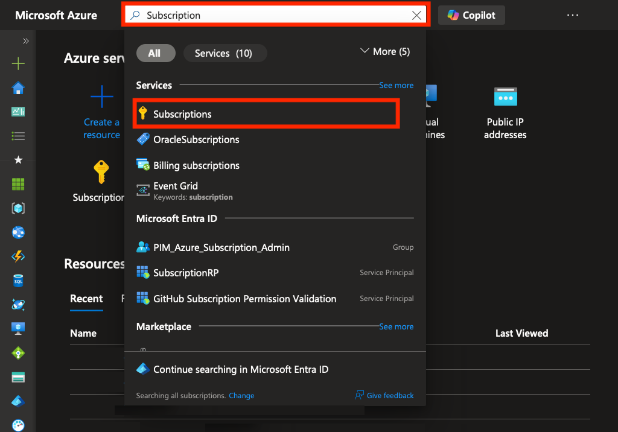
Task: Click See more next to Services
Action: pyautogui.click(x=396, y=86)
